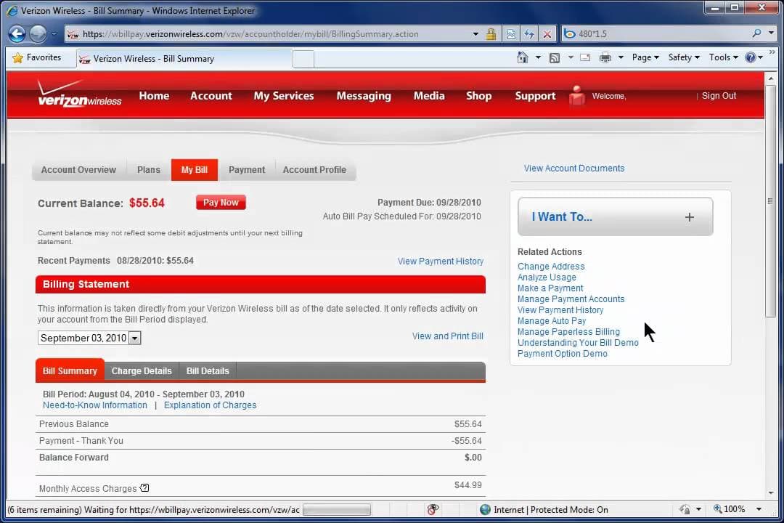The height and width of the screenshot is (523, 784).
Task: Select the Bill Summary tab
Action: [x=70, y=371]
